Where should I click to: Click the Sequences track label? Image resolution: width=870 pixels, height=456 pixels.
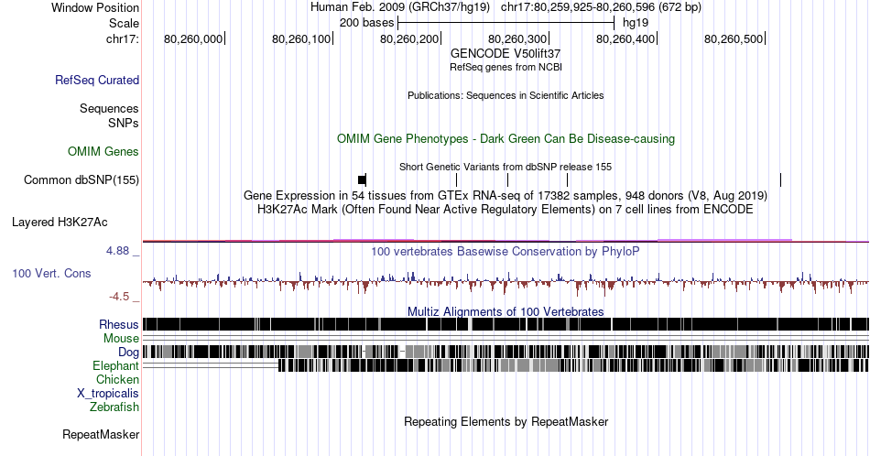tap(109, 108)
